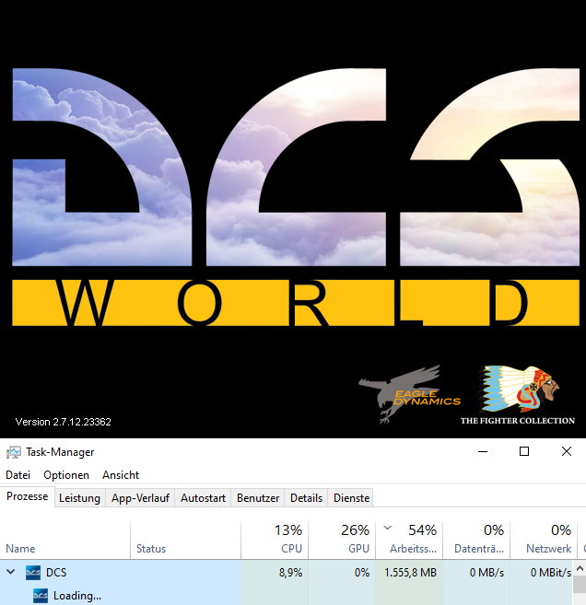The width and height of the screenshot is (586, 605).
Task: Click the 0% GPU value for DCS
Action: (x=362, y=572)
